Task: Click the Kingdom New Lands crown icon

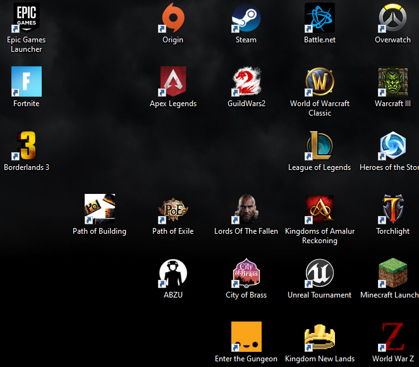Action: pyautogui.click(x=320, y=337)
